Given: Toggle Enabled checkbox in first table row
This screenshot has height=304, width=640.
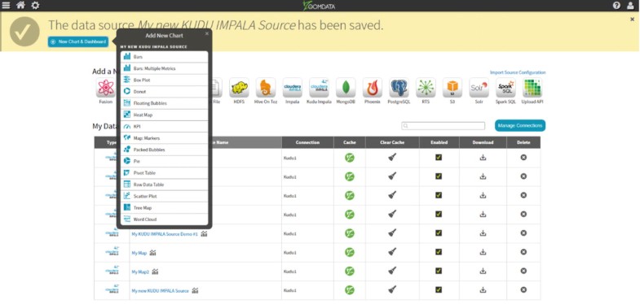Looking at the screenshot, I should point(439,157).
